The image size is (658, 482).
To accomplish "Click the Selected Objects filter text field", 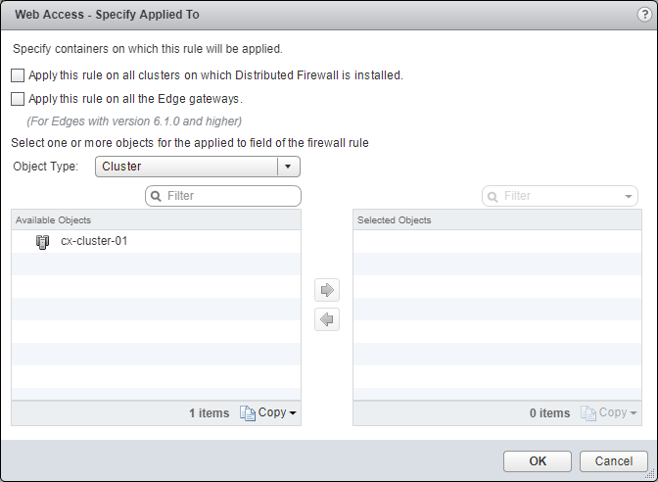I will 560,196.
